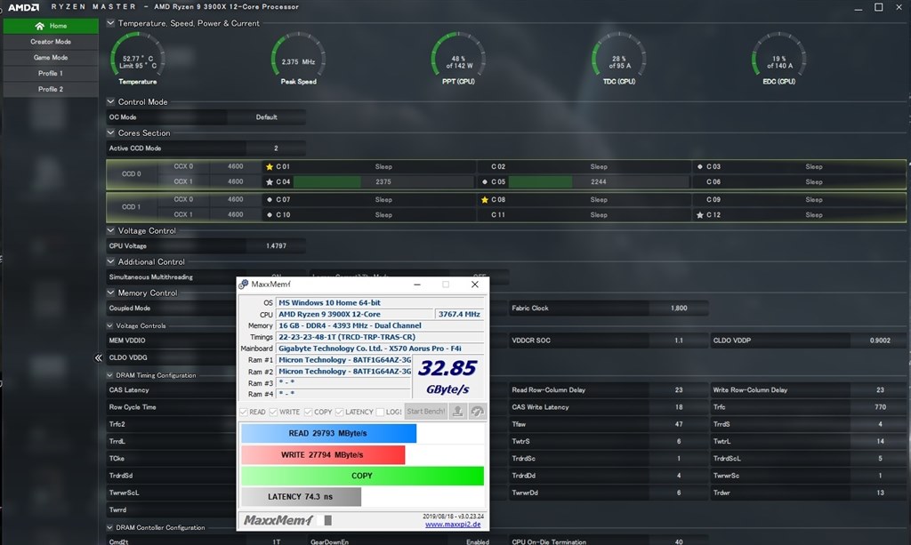
Task: Click the CPU Voltage value field
Action: [276, 246]
